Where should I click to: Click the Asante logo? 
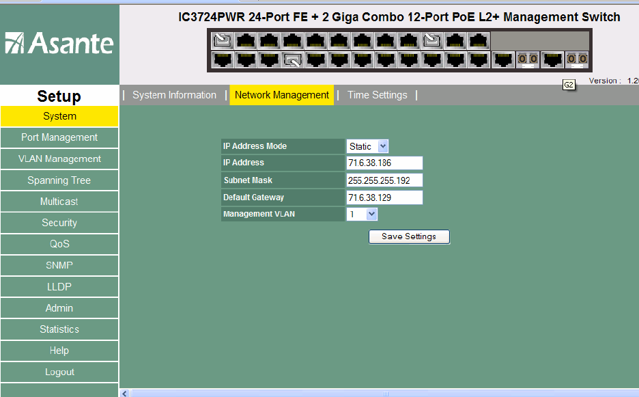(x=59, y=43)
